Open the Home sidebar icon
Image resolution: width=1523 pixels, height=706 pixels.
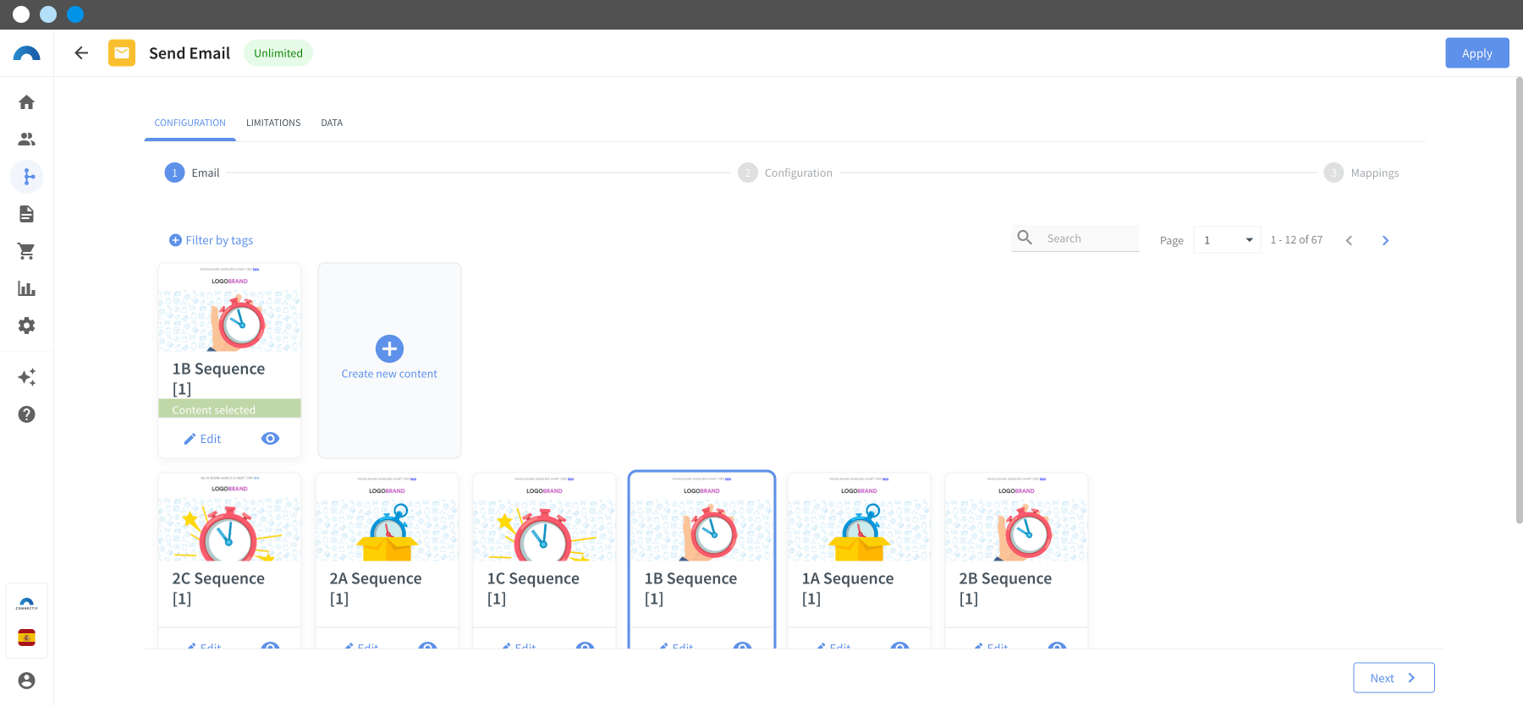click(x=26, y=102)
